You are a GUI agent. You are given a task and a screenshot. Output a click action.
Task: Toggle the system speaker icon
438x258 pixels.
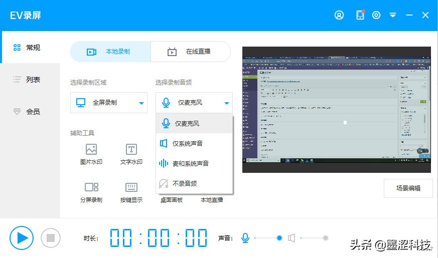click(291, 238)
